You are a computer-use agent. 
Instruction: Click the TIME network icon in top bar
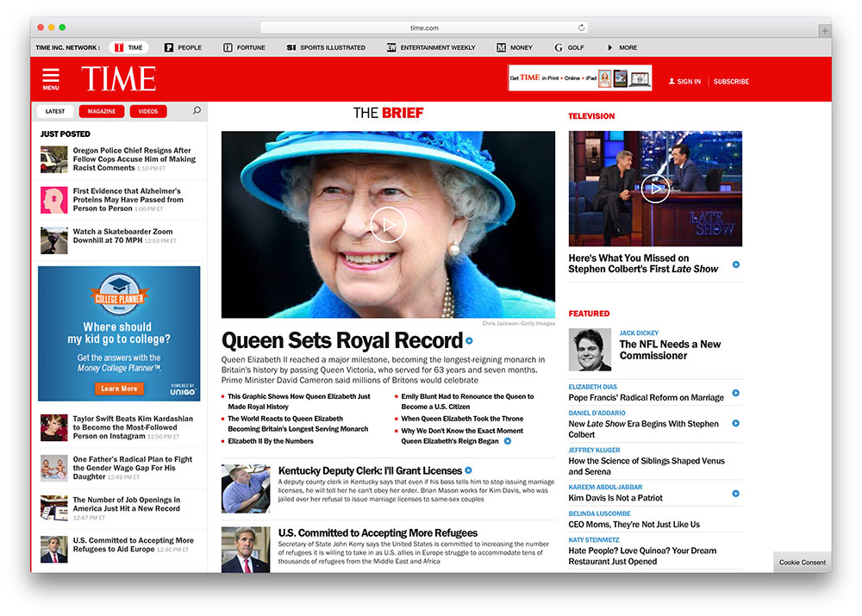(x=119, y=47)
